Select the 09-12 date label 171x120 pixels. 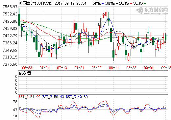click(166, 68)
